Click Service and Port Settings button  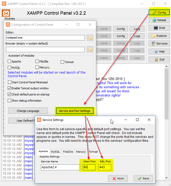(75, 111)
